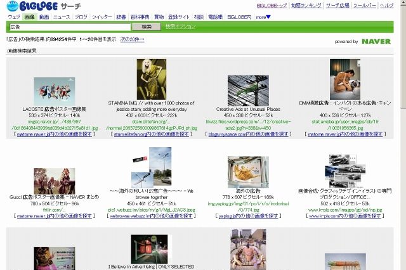Open the ツールバー link
The height and width of the screenshot is (270, 406).
[x=365, y=6]
